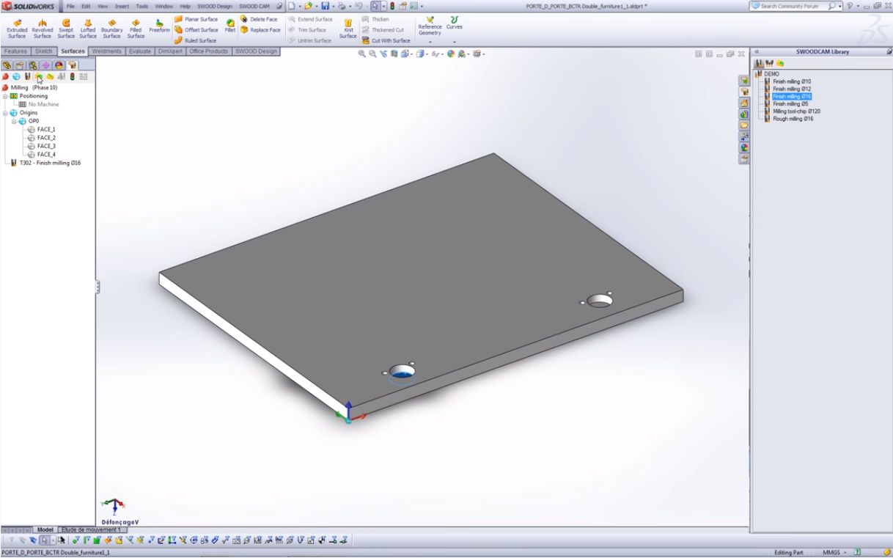Viewport: 893px width, 558px height.
Task: Open the Reference Geometry dropdown
Action: click(430, 42)
